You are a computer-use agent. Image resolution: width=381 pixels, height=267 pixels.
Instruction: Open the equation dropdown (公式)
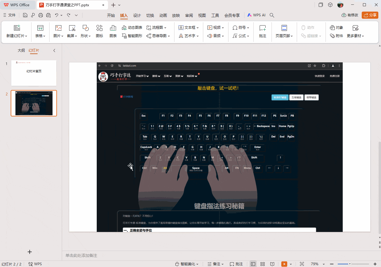pos(241,36)
